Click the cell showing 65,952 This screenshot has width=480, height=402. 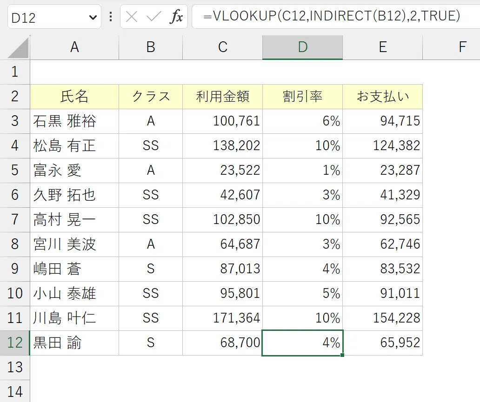[383, 343]
